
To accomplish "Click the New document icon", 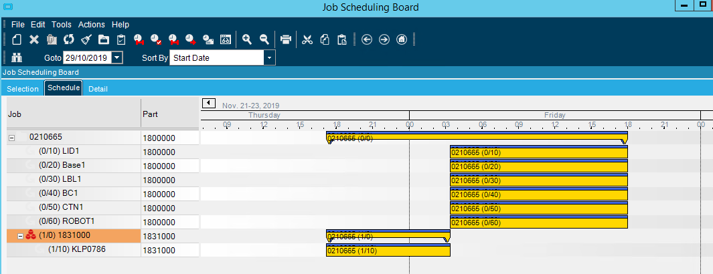I will point(17,39).
